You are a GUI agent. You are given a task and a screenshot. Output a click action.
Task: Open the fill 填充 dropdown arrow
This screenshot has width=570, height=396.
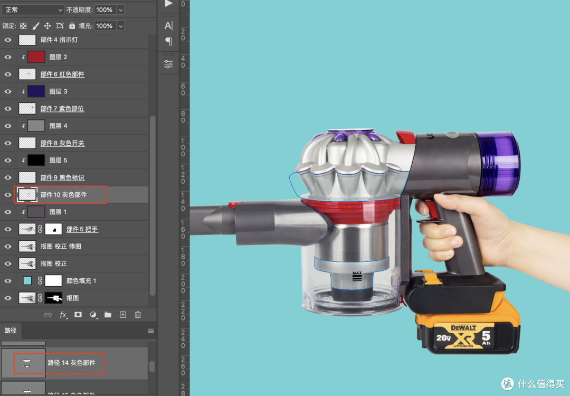120,26
